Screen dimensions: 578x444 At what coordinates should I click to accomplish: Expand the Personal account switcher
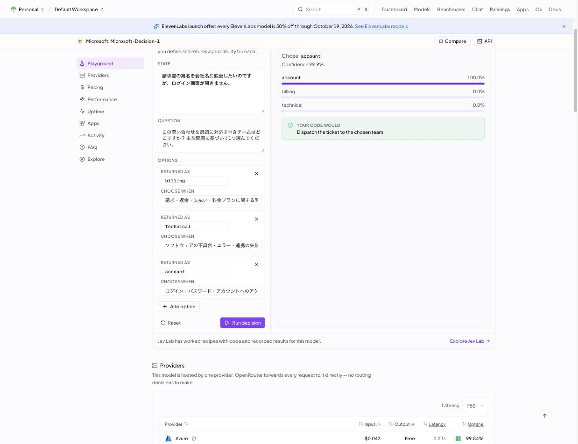pyautogui.click(x=27, y=9)
